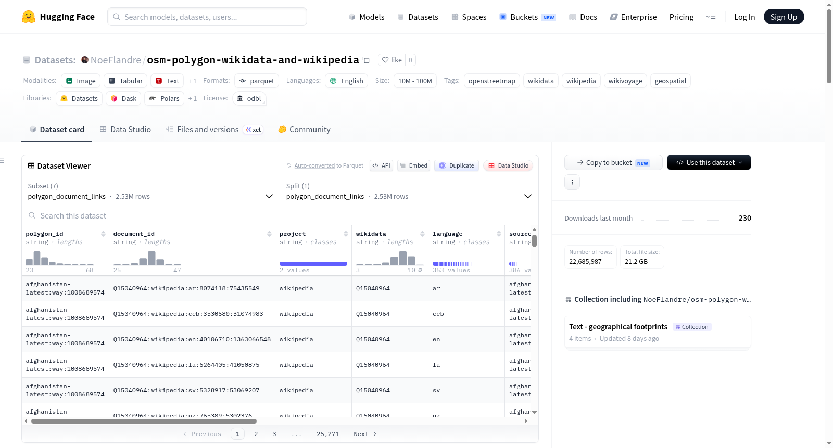Screen dimensions: 833x448
Task: Open the more options three-dot button
Action: pyautogui.click(x=572, y=182)
